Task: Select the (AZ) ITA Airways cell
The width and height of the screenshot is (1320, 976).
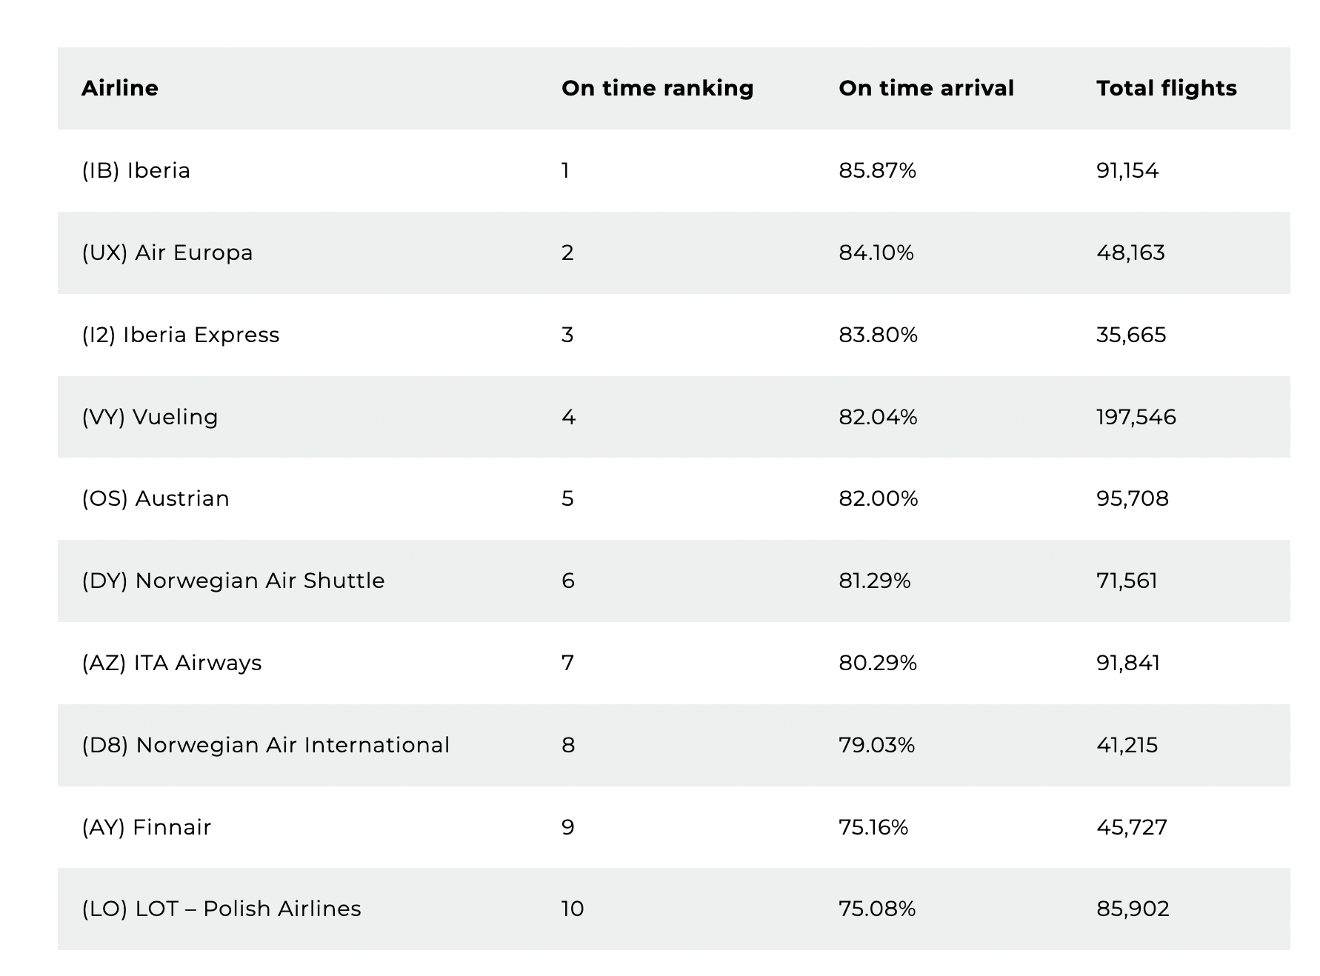Action: point(171,663)
